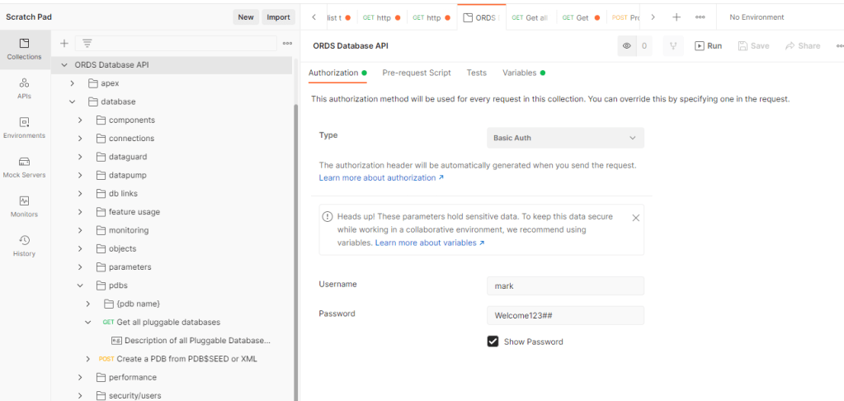
Task: Dismiss the Heads up warning banner
Action: pos(635,218)
